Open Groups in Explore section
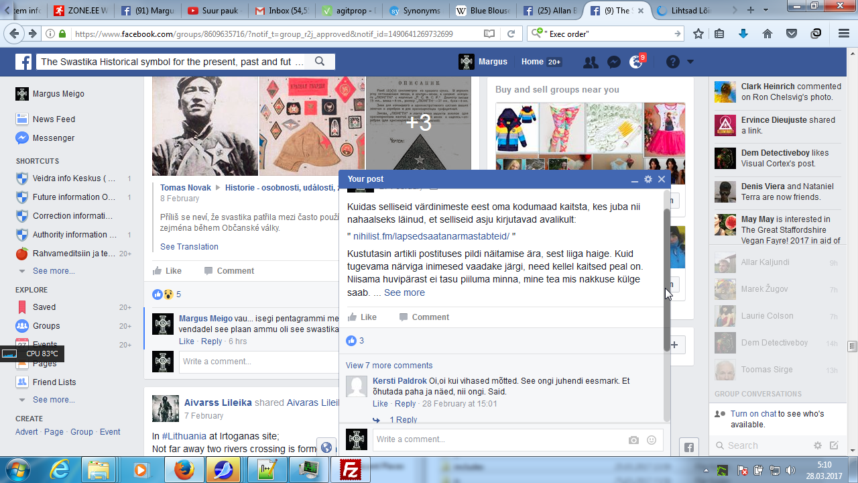The width and height of the screenshot is (858, 483). [46, 326]
